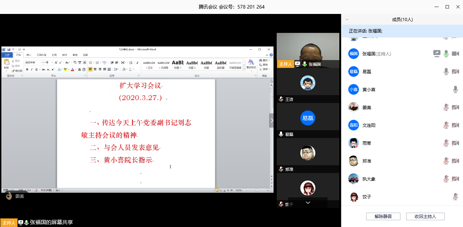Click 郑准's crossed-out camera icon
The height and width of the screenshot is (227, 463).
click(455, 161)
